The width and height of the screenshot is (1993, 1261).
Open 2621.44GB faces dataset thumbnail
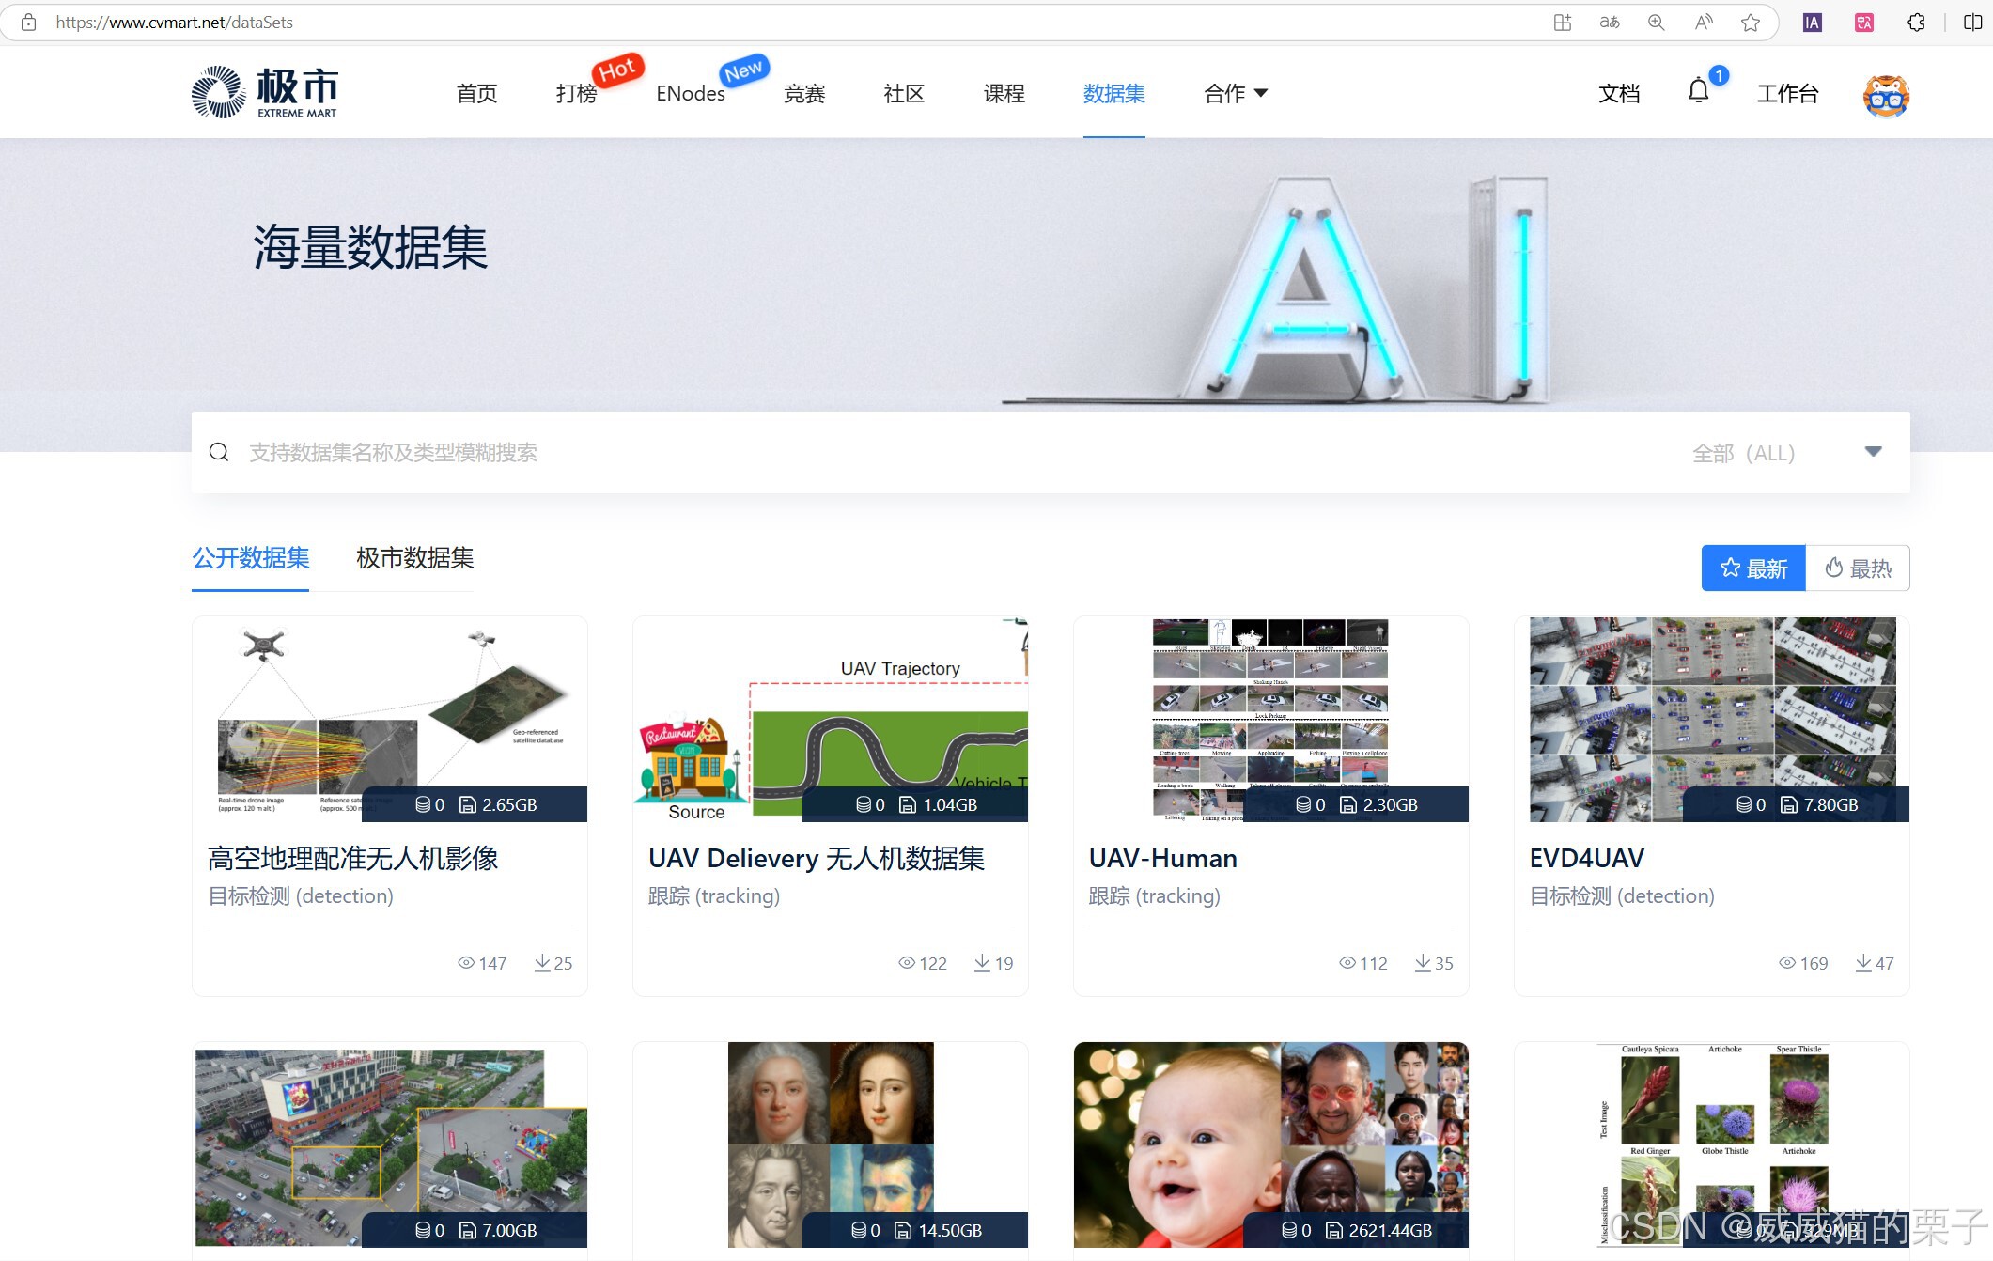[x=1270, y=1144]
